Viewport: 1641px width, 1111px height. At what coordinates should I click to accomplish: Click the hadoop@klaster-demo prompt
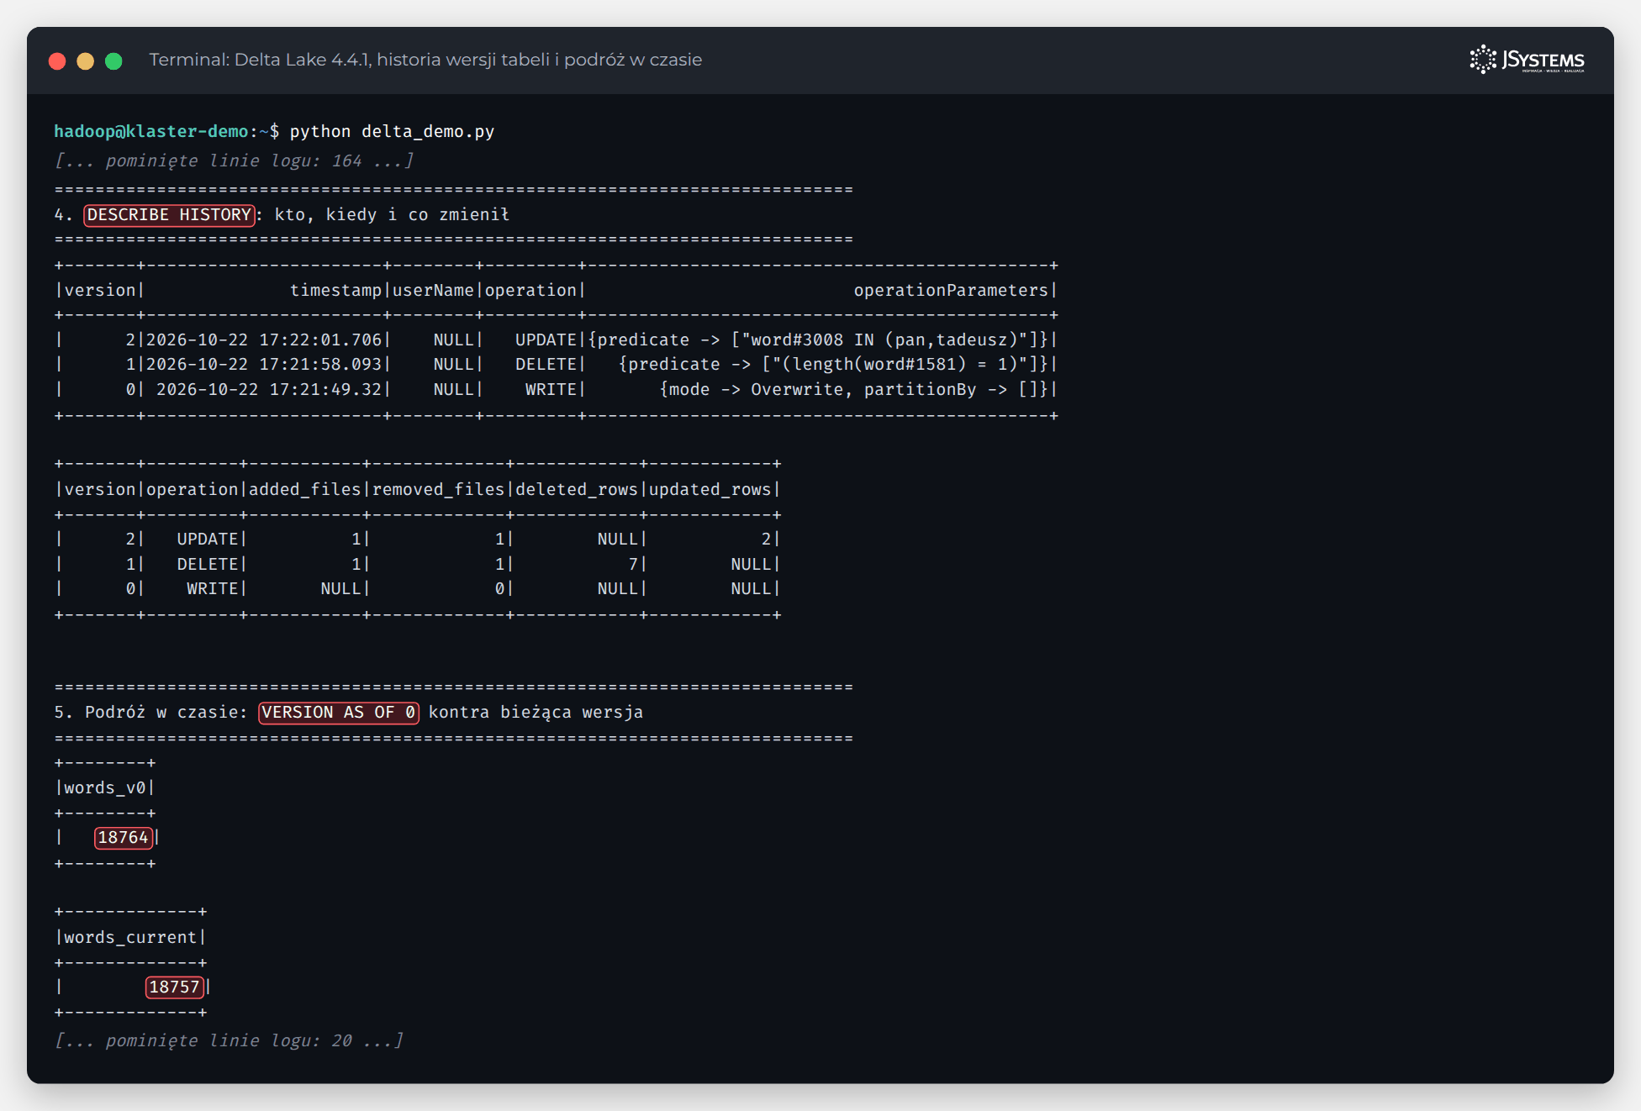pyautogui.click(x=151, y=132)
